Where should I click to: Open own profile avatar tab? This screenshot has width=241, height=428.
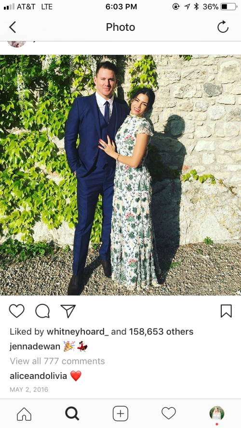pyautogui.click(x=217, y=413)
